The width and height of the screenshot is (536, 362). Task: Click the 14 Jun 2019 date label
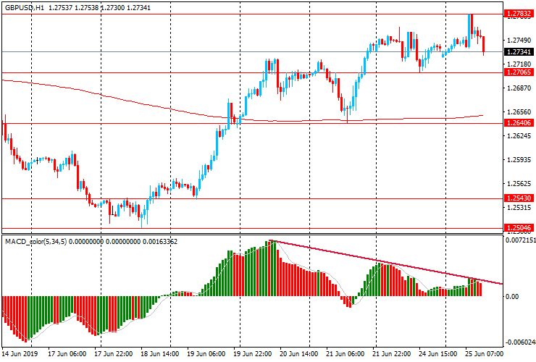click(x=20, y=353)
